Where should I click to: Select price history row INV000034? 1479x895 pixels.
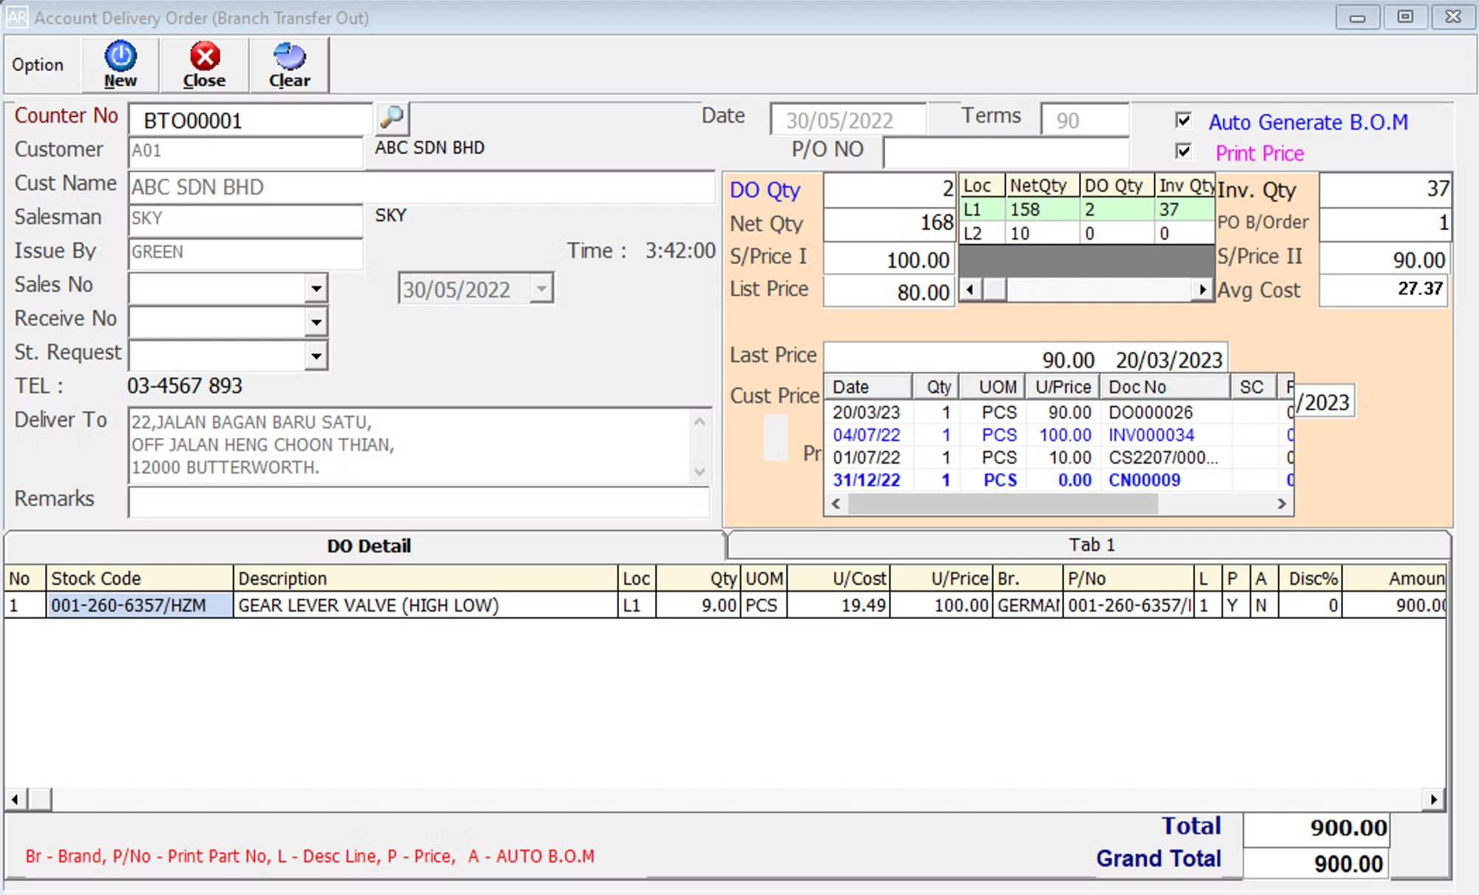(1060, 435)
